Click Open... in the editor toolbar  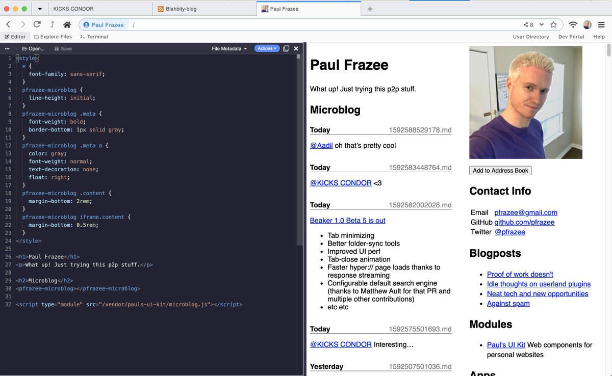pyautogui.click(x=33, y=48)
